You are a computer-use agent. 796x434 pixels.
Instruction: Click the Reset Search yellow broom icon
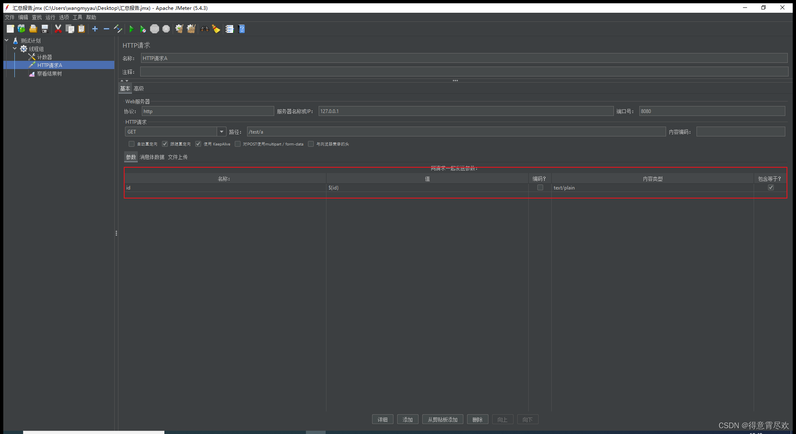click(216, 29)
